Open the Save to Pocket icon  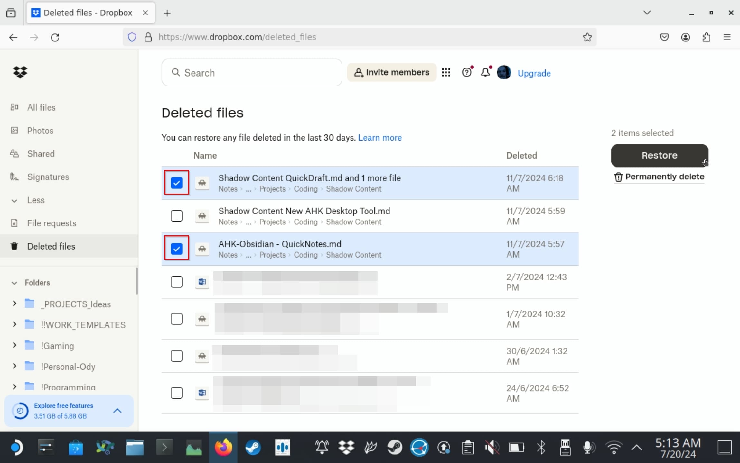click(664, 37)
